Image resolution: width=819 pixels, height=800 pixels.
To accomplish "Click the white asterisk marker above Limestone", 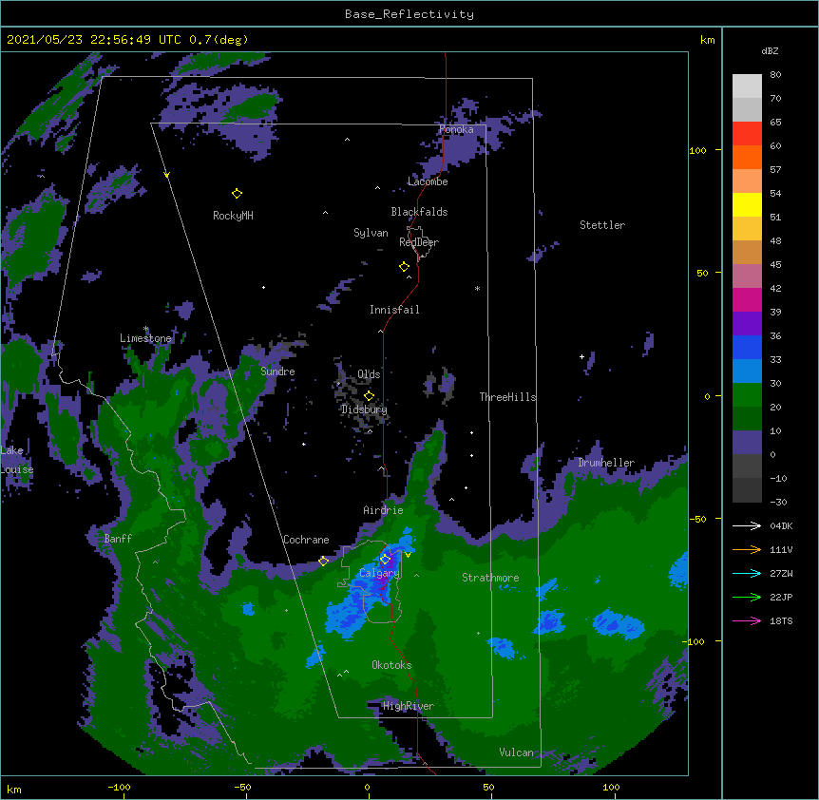I will tap(146, 329).
